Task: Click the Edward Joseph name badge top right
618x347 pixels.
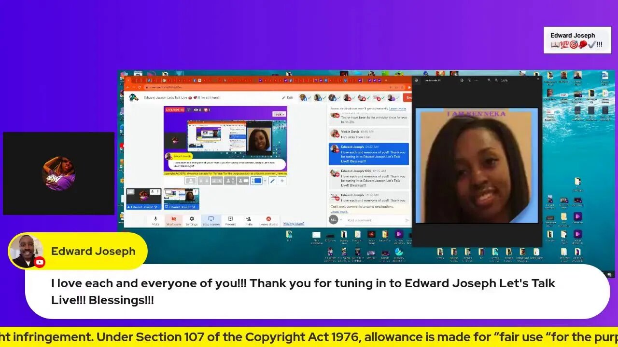Action: 577,40
